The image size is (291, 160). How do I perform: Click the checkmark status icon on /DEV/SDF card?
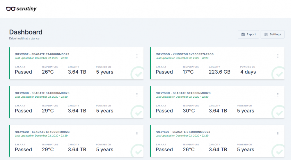137,73
